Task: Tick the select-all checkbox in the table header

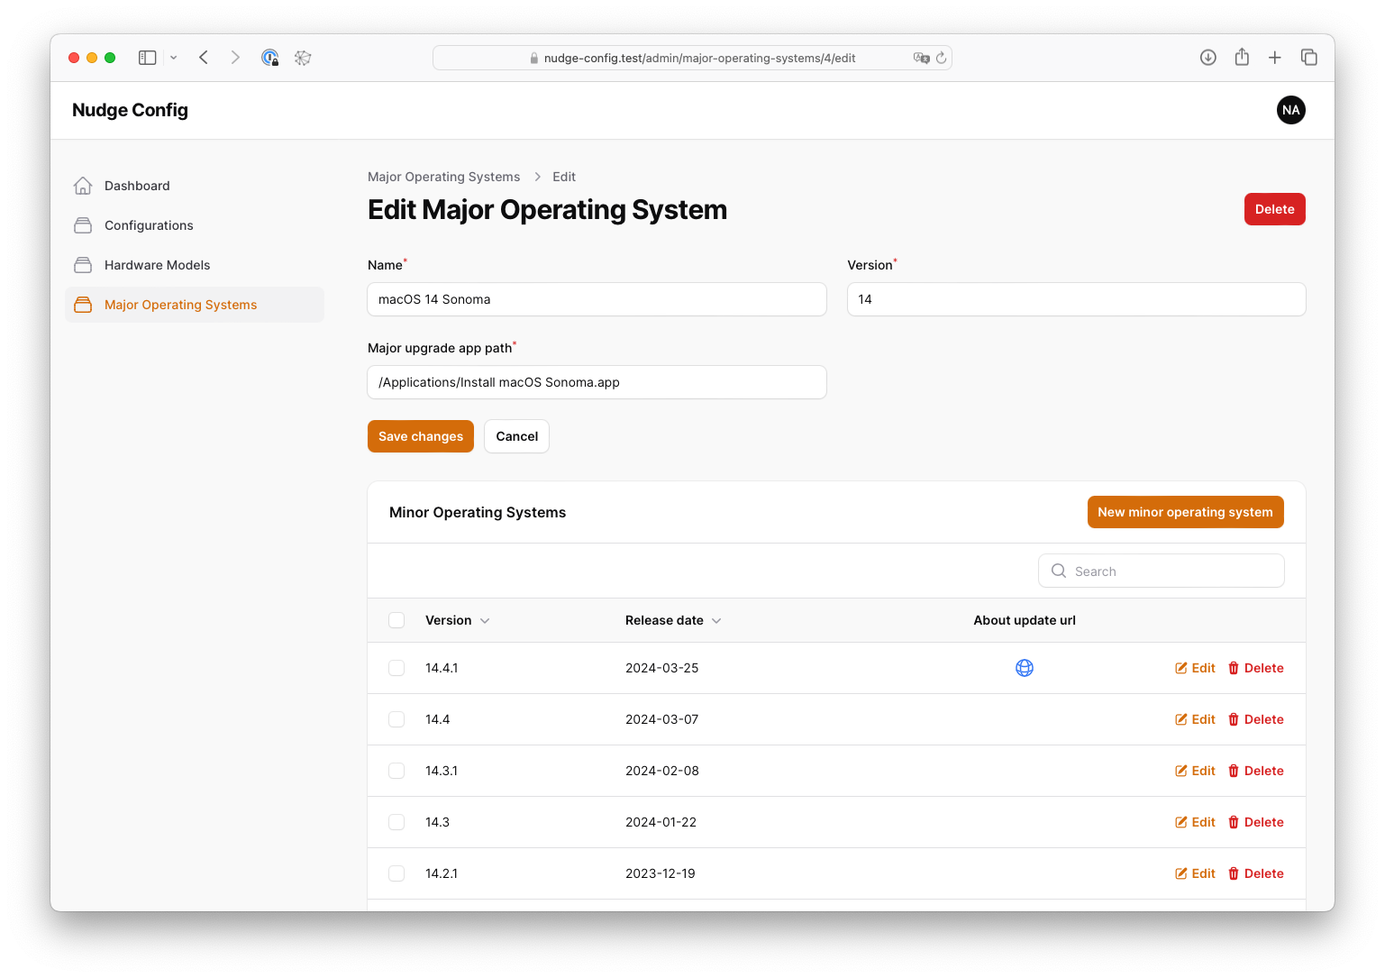Action: pos(396,620)
